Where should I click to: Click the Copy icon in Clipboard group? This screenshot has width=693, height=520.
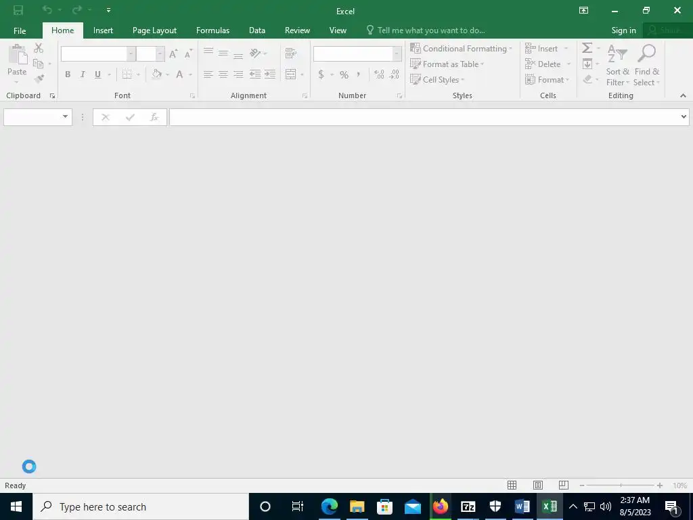pyautogui.click(x=39, y=64)
